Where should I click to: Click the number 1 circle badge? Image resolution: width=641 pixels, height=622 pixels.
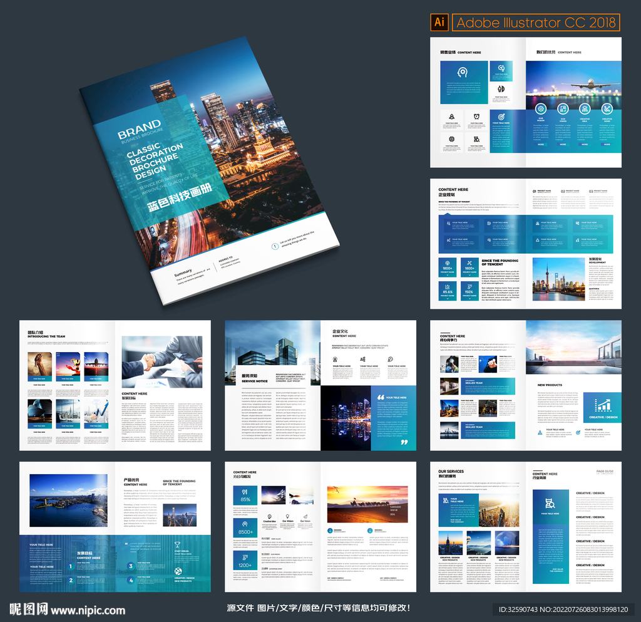coord(70,566)
